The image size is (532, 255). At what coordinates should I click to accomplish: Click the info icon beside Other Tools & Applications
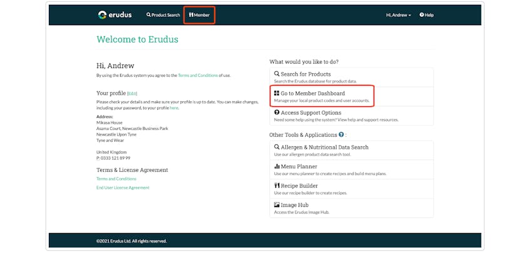(341, 134)
